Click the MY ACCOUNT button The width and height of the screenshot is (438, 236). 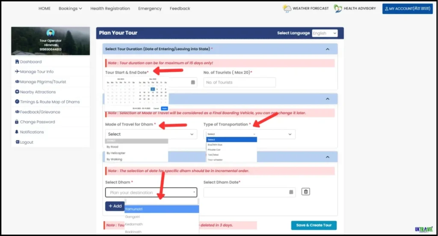(408, 9)
